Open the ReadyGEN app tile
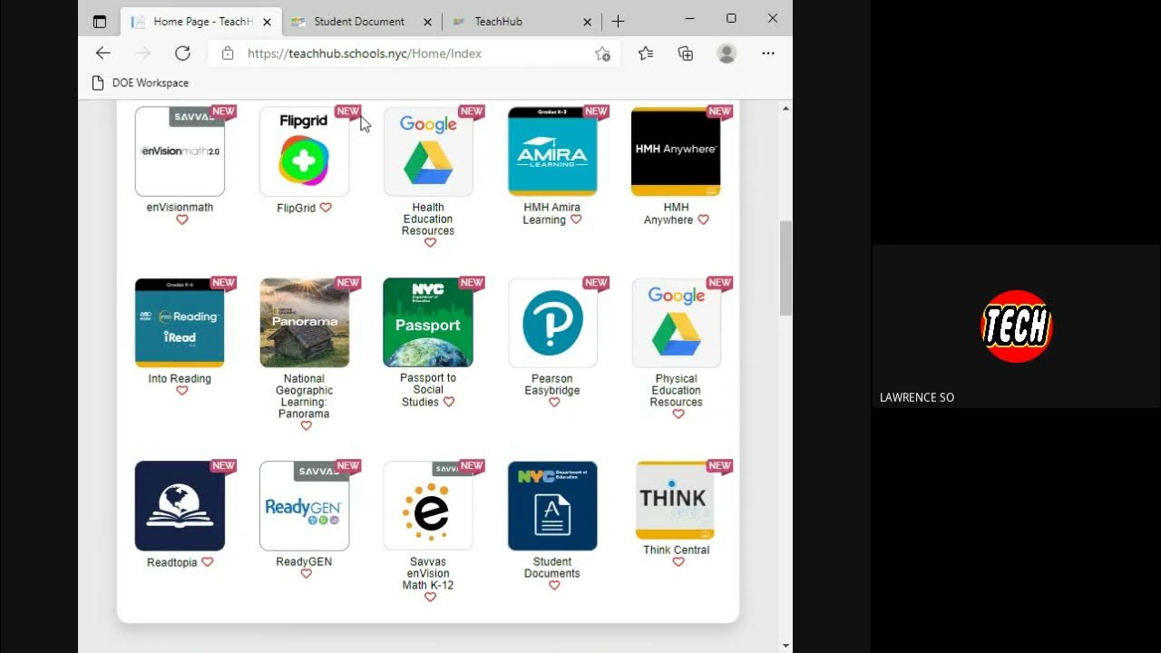This screenshot has height=653, width=1161. 304,506
